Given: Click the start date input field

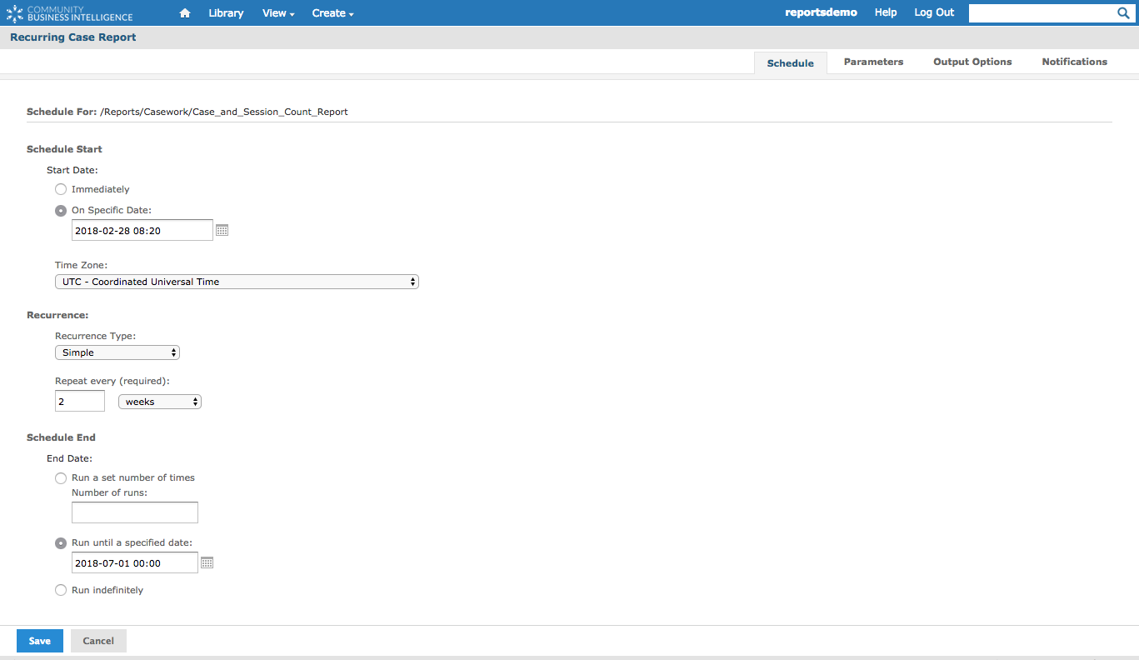Looking at the screenshot, I should (x=142, y=230).
